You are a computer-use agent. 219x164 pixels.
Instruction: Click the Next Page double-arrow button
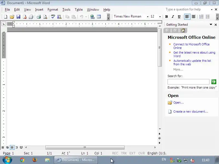[x=159, y=143]
